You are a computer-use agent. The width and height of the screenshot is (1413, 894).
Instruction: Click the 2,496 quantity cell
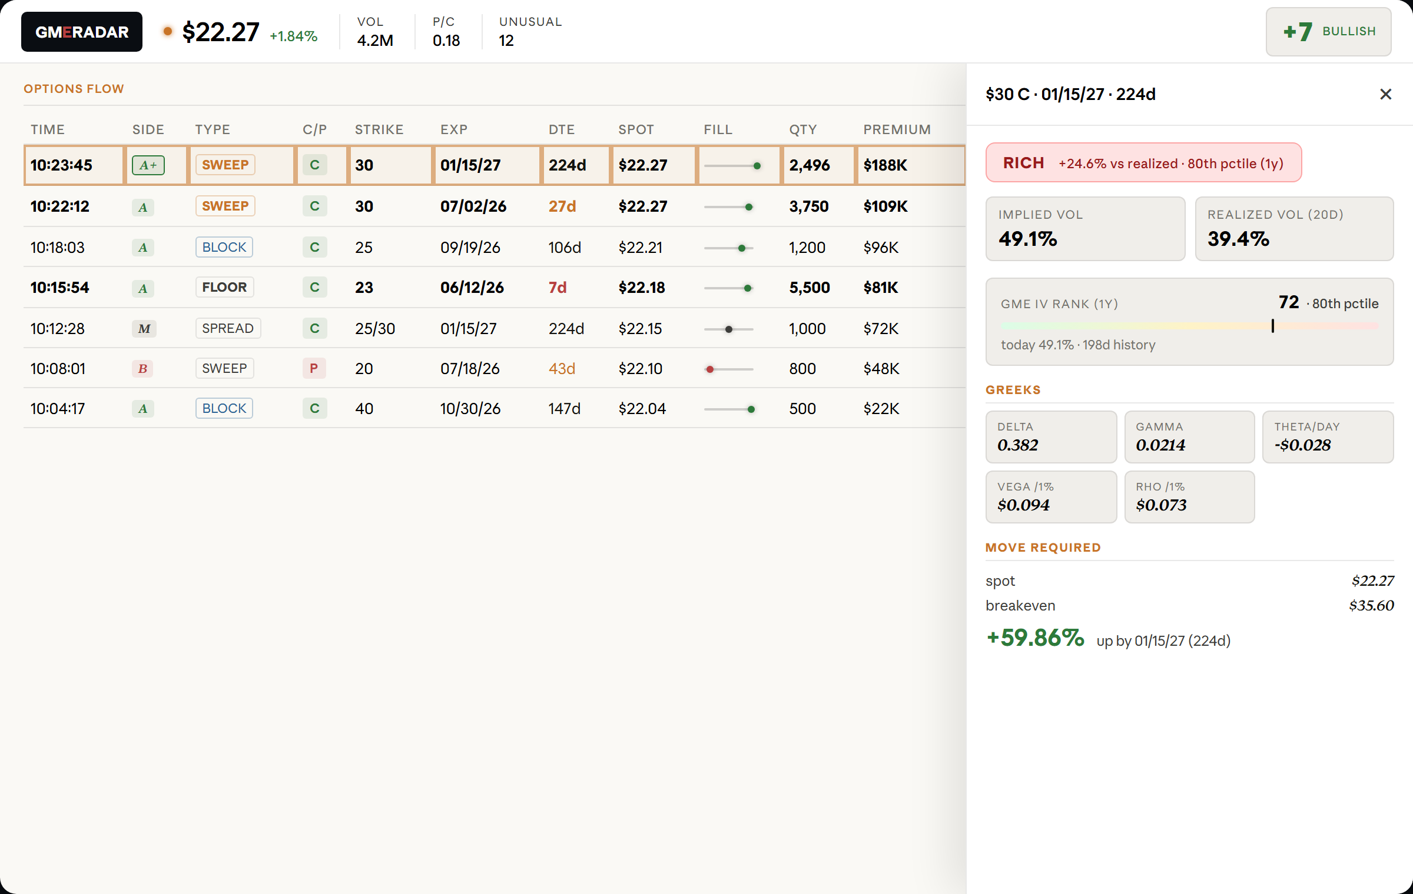[x=810, y=165]
